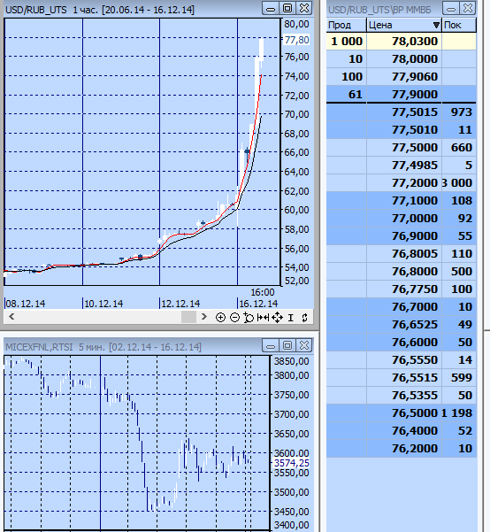Select the bid price 76,8005
The width and height of the screenshot is (490, 532).
(415, 254)
